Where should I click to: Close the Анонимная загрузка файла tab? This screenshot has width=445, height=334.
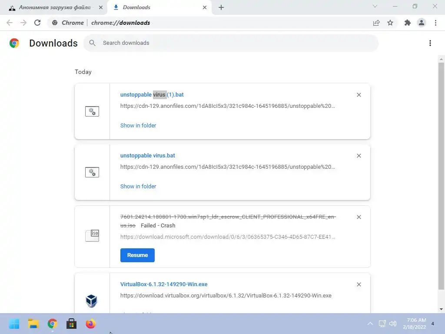click(x=101, y=7)
